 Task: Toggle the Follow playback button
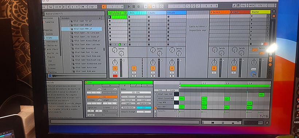(x=104, y=7)
